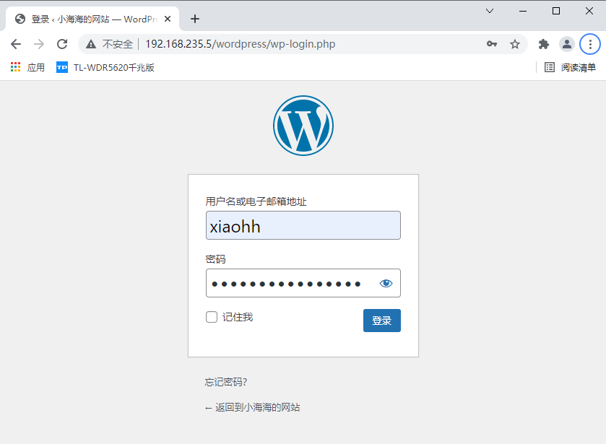Open the 忘记密码? link

pyautogui.click(x=225, y=382)
